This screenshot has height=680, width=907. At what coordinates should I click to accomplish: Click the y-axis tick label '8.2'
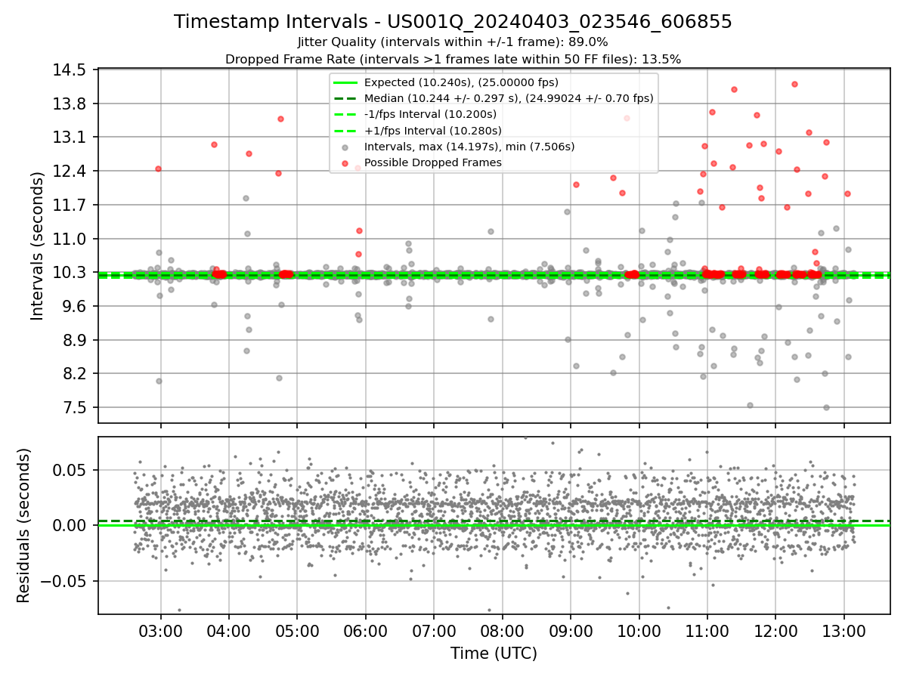coord(76,373)
